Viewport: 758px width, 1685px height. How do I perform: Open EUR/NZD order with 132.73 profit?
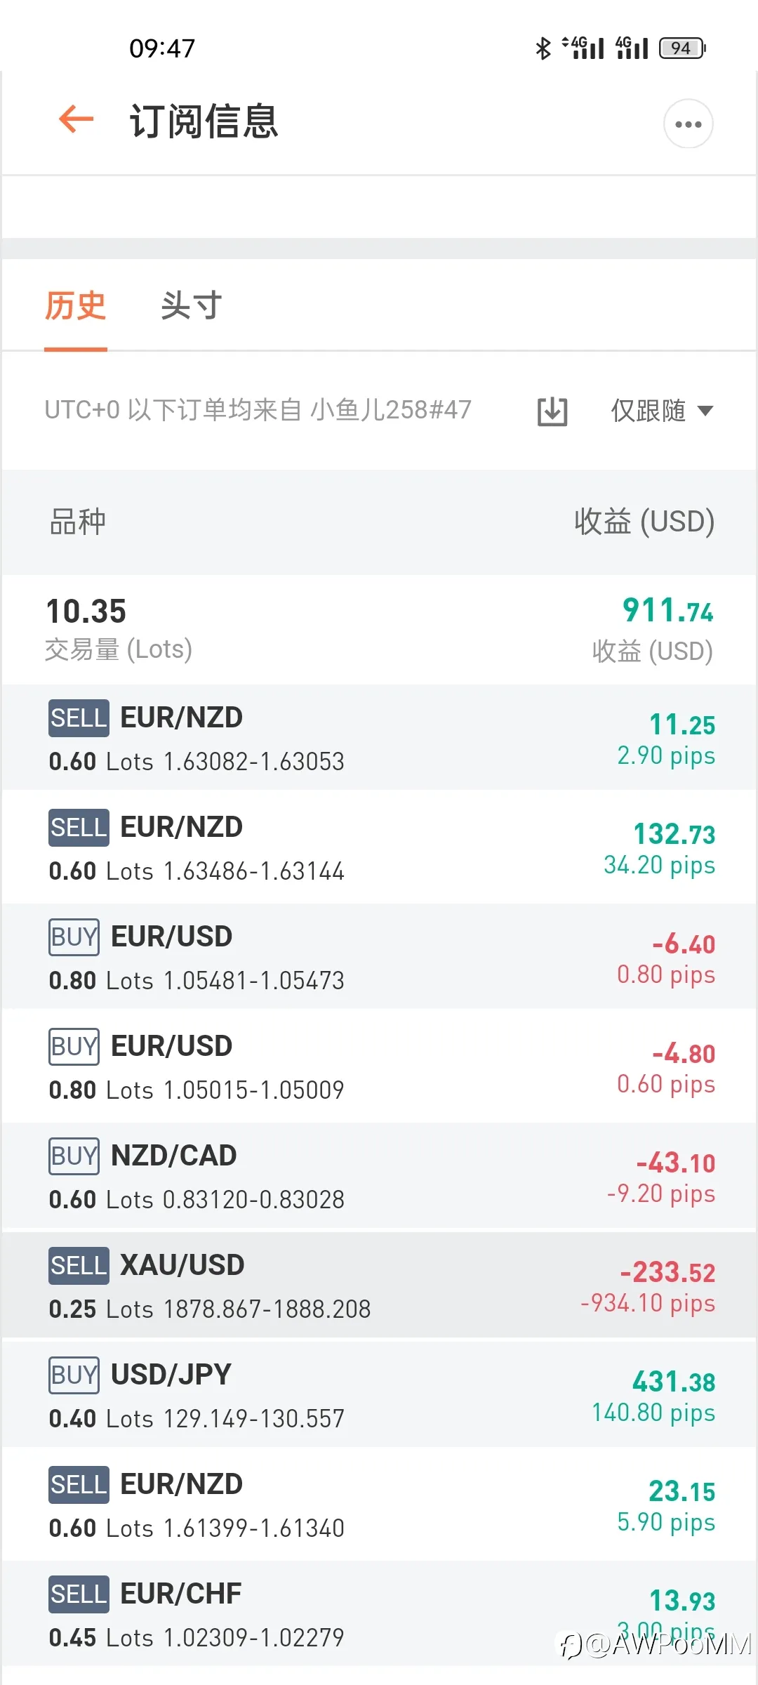coord(379,847)
